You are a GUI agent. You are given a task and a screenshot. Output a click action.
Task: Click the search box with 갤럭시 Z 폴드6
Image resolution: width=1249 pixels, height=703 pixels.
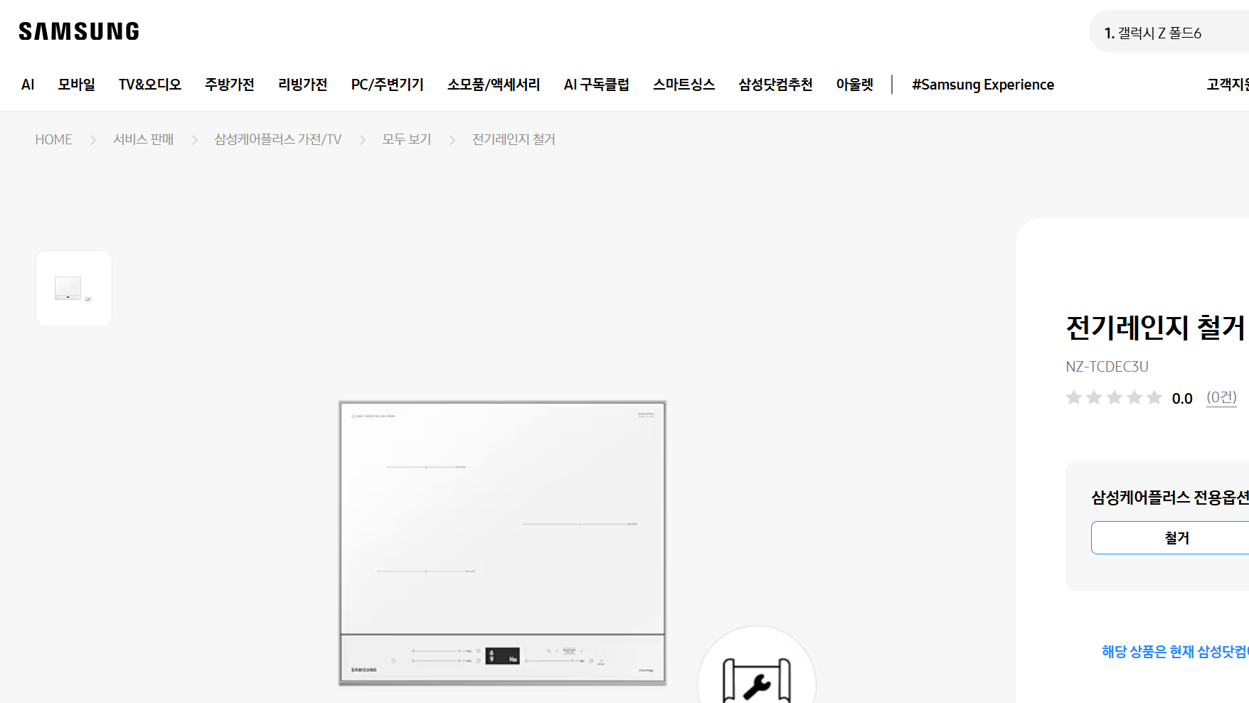[x=1169, y=32]
